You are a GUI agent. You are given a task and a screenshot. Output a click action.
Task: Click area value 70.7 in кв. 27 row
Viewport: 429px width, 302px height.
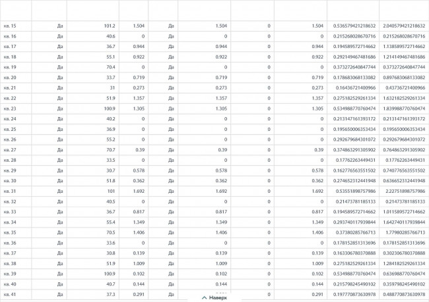[111, 150]
